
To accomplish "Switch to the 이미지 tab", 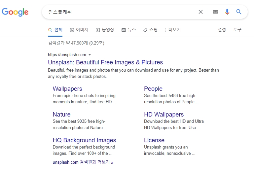I will coord(79,30).
